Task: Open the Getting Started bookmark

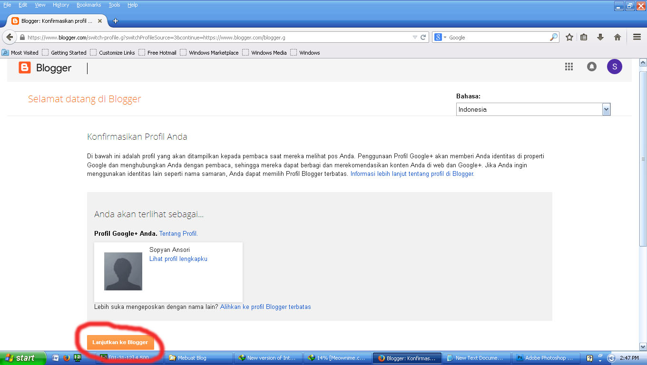Action: [64, 53]
